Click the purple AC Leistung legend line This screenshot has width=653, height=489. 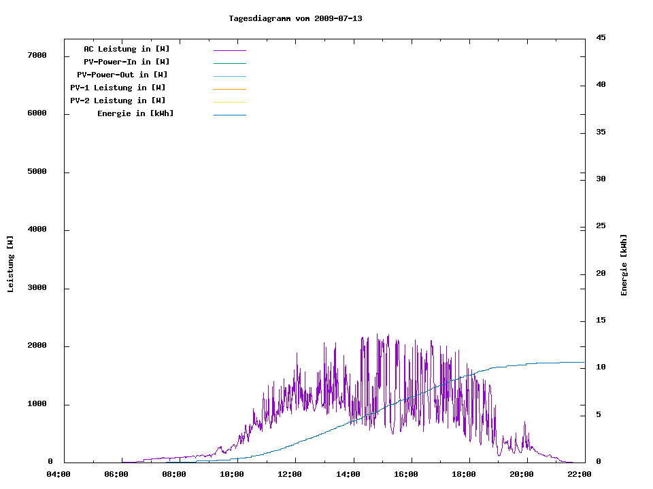pyautogui.click(x=229, y=50)
